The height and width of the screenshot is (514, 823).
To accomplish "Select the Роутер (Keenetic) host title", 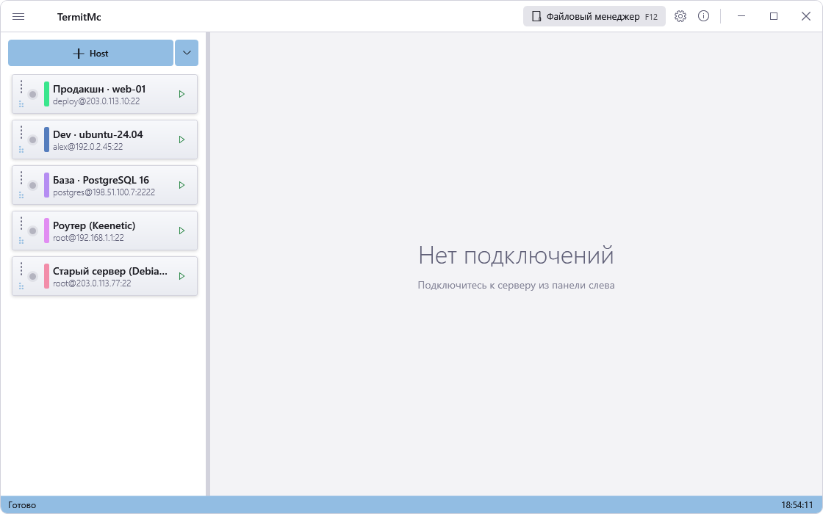I will 94,225.
